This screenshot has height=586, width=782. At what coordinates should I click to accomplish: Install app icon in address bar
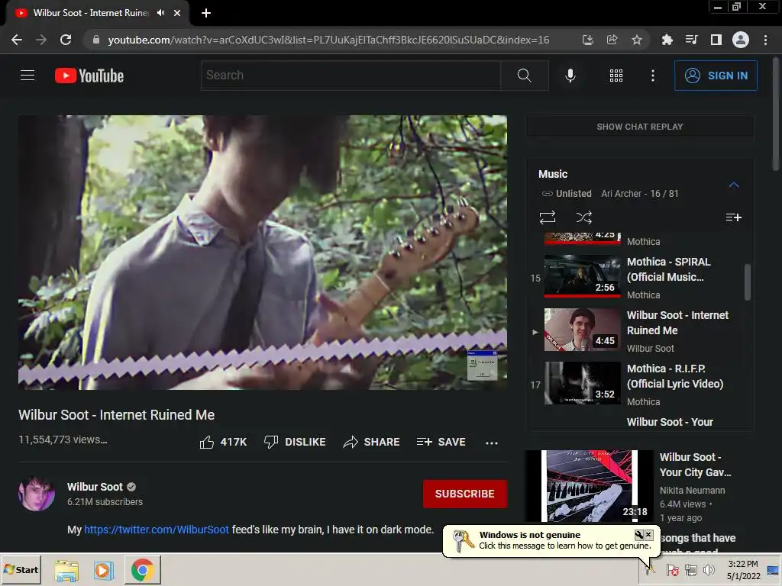[587, 40]
